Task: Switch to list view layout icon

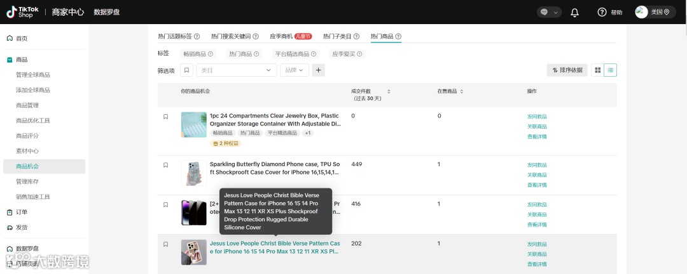Action: pyautogui.click(x=610, y=70)
